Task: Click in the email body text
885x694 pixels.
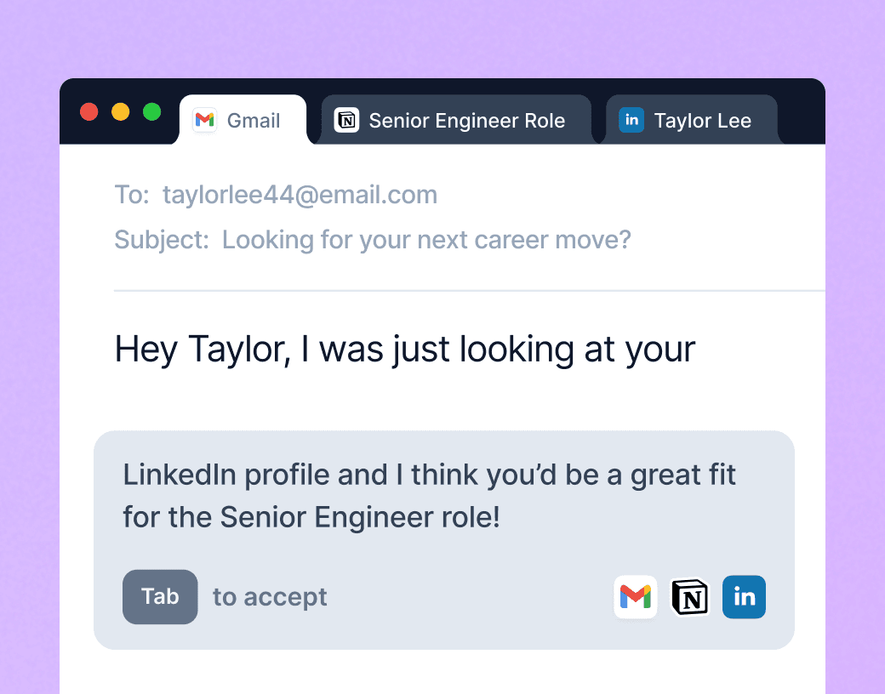Action: click(x=404, y=350)
